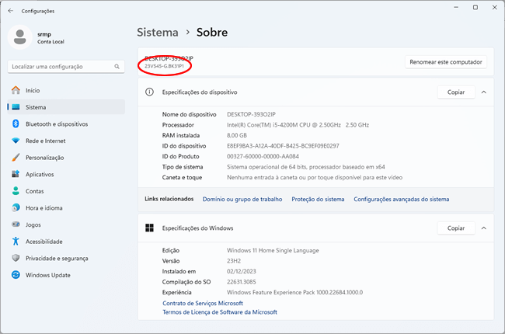Open Personalização settings
The height and width of the screenshot is (334, 505).
coord(66,158)
